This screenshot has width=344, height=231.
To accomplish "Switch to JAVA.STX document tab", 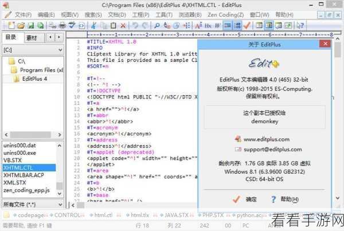I will [176, 215].
